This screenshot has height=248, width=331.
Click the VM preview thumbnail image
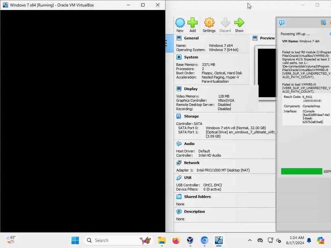pyautogui.click(x=267, y=73)
